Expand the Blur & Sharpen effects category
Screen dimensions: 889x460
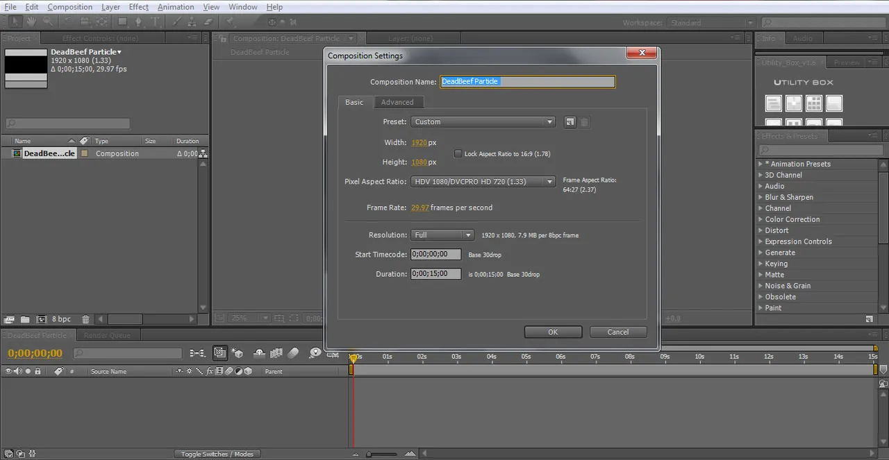761,198
